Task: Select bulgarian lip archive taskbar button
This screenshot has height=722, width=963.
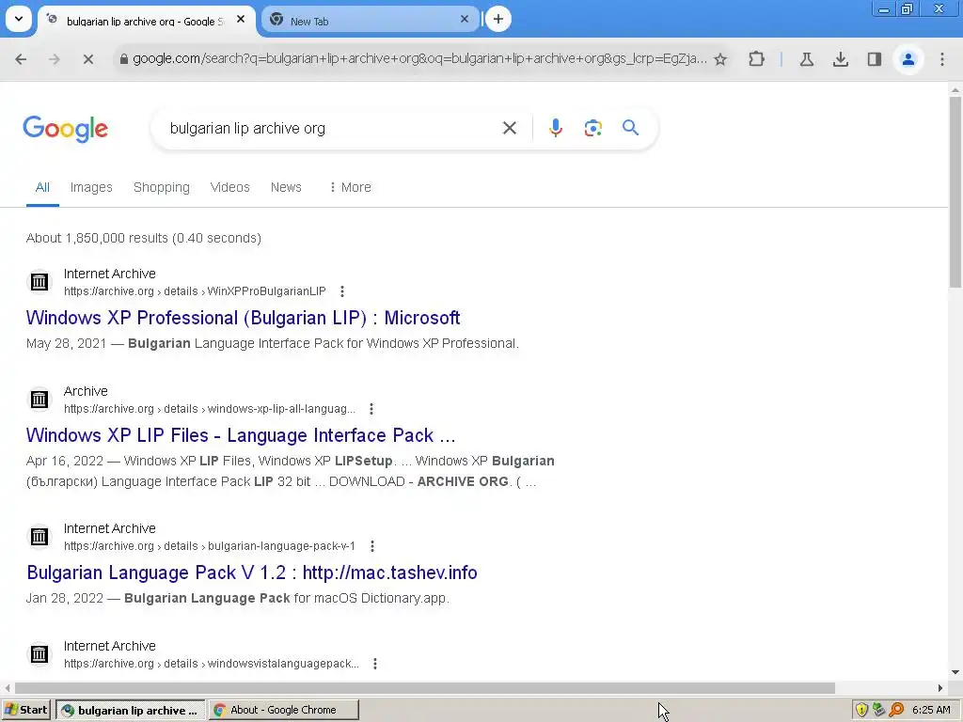Action: (131, 710)
